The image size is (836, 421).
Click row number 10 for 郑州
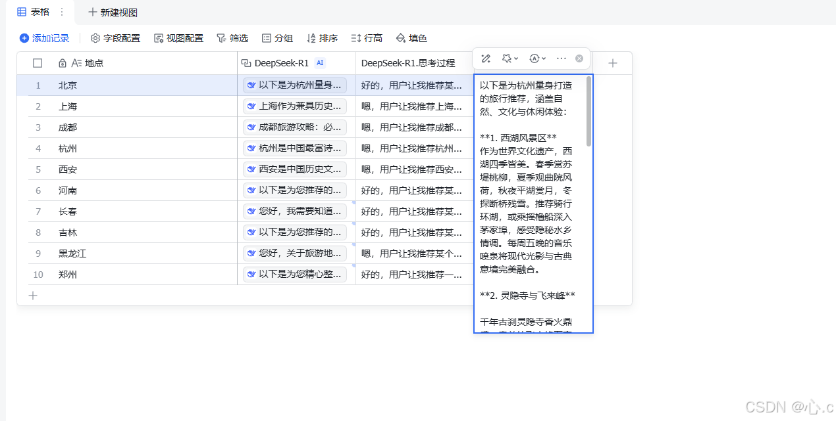(38, 275)
